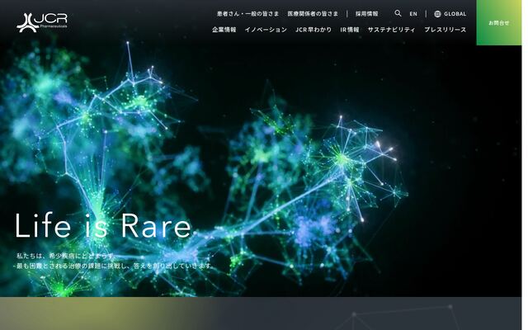Open the プレスリリース menu
This screenshot has height=330, width=528.
(x=445, y=30)
